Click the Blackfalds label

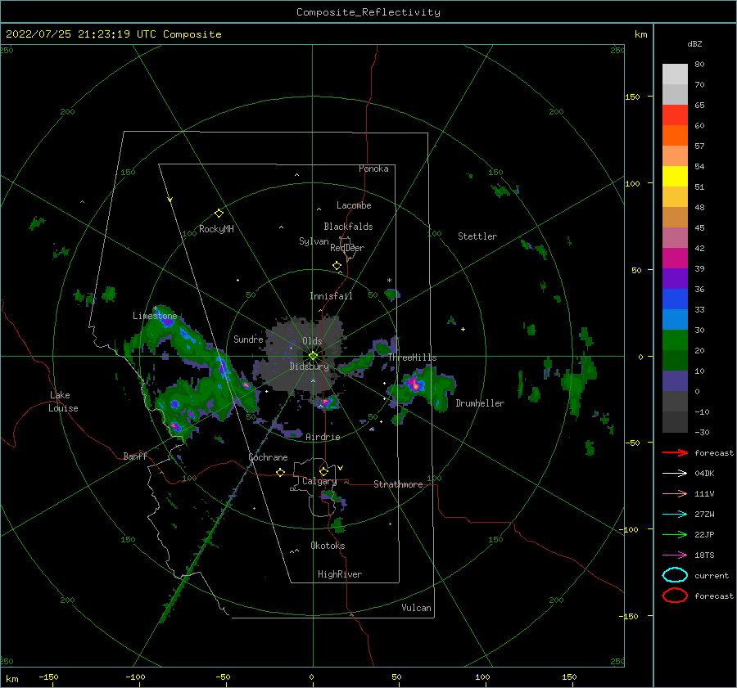[348, 227]
